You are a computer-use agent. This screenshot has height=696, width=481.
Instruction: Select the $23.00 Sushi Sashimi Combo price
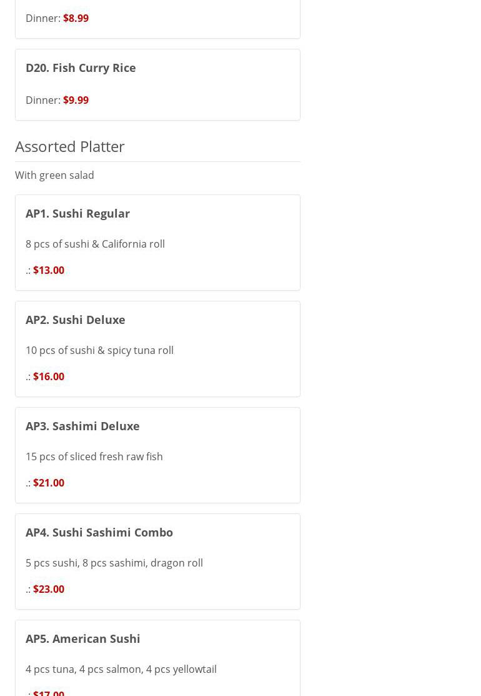point(48,589)
